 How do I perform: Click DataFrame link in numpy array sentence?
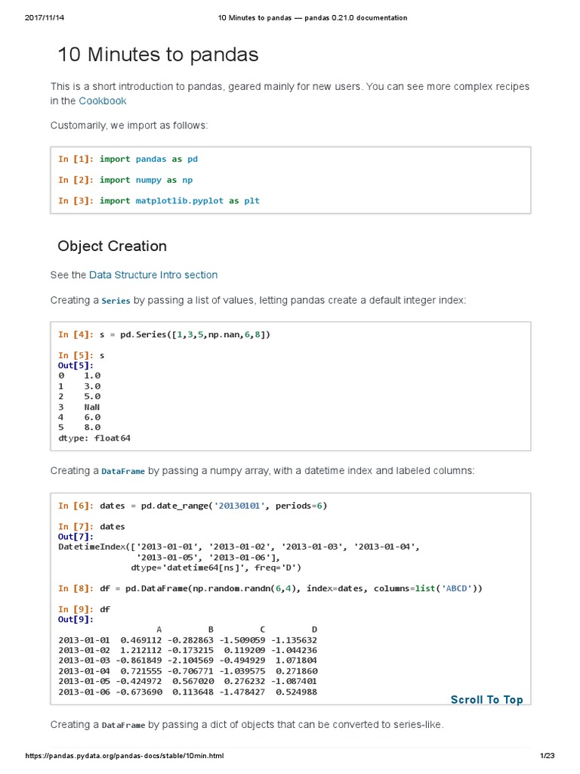tap(123, 471)
